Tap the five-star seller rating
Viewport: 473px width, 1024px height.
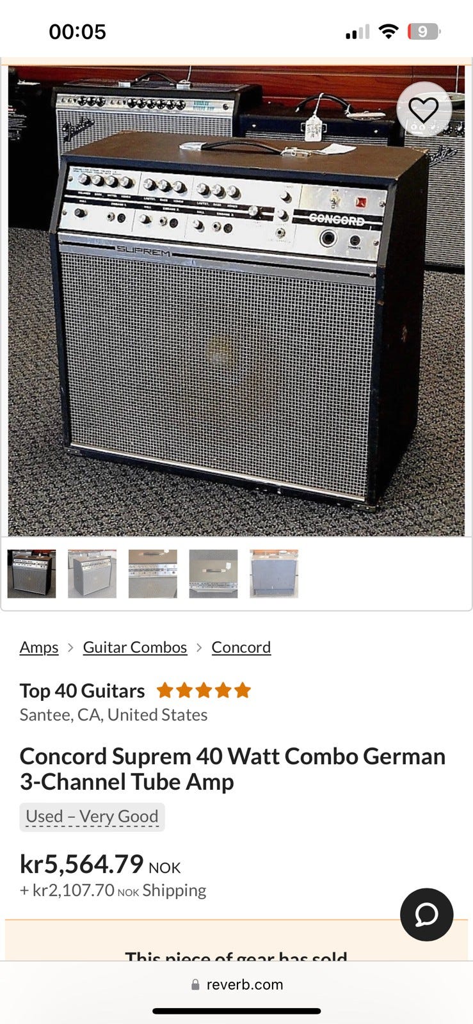click(x=204, y=691)
